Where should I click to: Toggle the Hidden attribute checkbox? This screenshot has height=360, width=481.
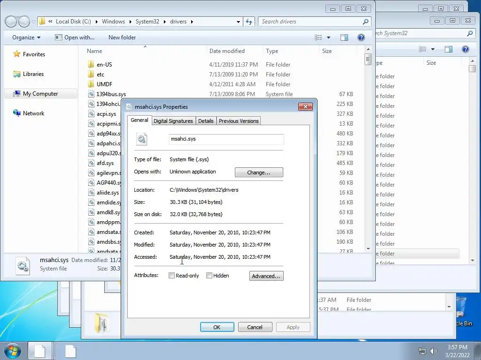[x=209, y=276]
